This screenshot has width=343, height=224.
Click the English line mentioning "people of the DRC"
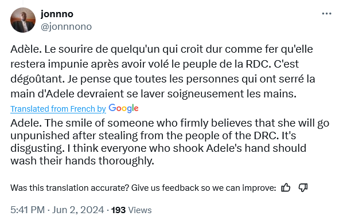(x=153, y=136)
